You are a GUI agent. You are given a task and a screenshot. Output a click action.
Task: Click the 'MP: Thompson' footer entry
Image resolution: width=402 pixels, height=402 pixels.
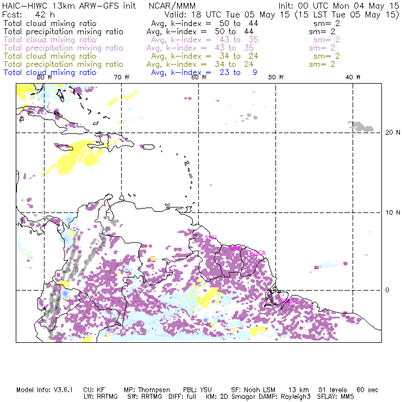click(147, 390)
